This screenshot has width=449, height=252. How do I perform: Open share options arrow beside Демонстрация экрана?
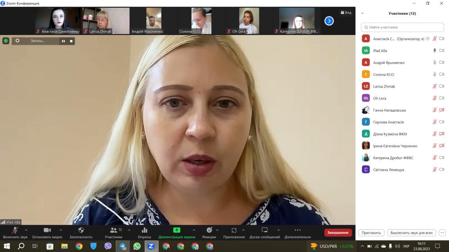coord(194,230)
